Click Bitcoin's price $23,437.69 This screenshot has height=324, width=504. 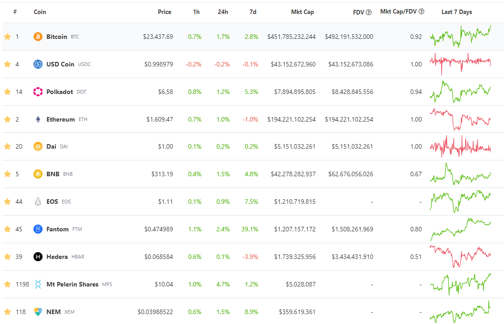point(158,37)
